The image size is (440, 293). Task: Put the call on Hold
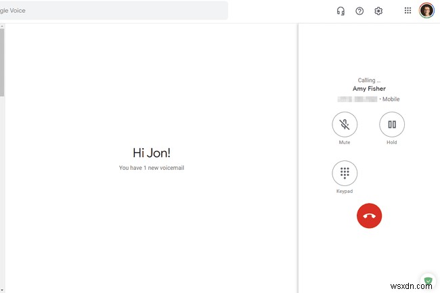coord(392,125)
